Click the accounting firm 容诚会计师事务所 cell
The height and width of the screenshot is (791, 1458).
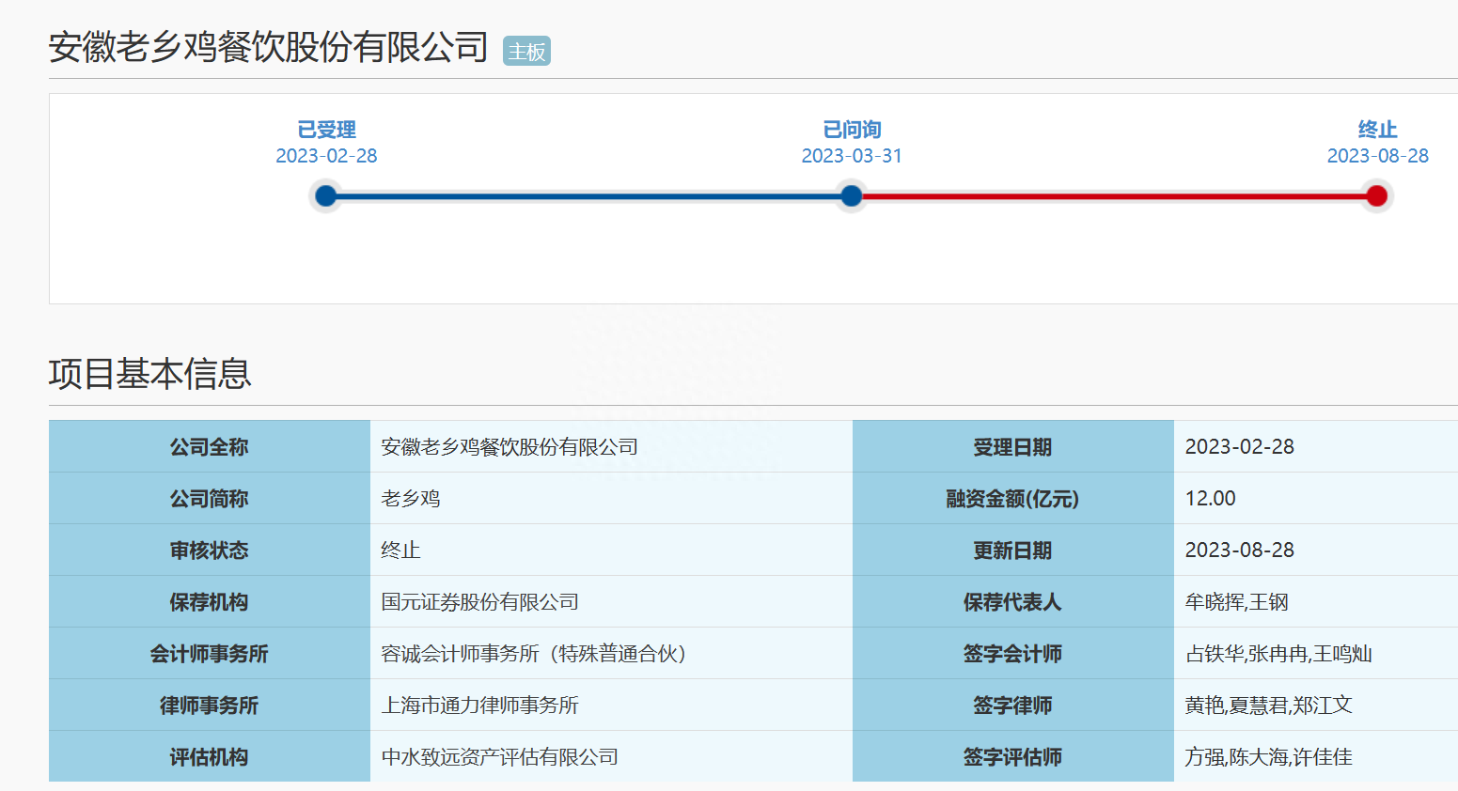pyautogui.click(x=534, y=654)
